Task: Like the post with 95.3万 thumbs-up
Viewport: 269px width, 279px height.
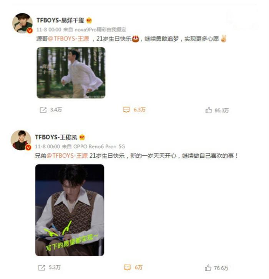Action: click(x=209, y=110)
